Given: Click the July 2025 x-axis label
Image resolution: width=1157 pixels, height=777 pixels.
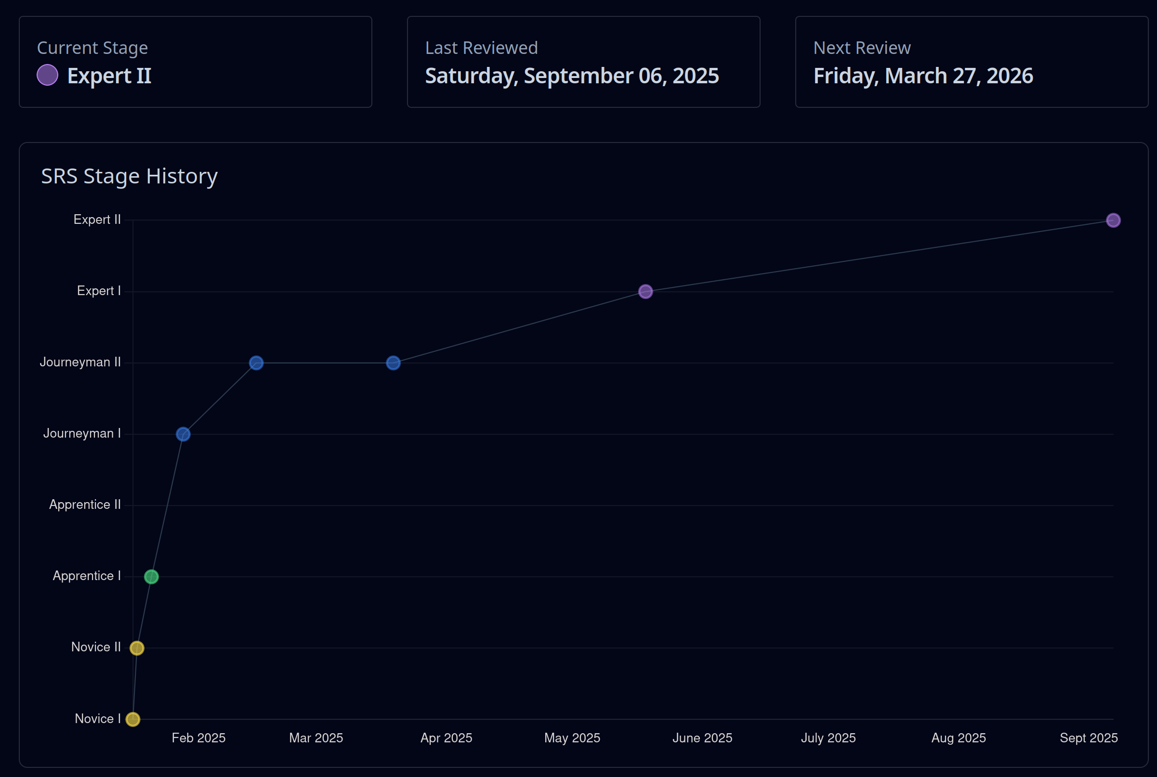Looking at the screenshot, I should point(828,738).
